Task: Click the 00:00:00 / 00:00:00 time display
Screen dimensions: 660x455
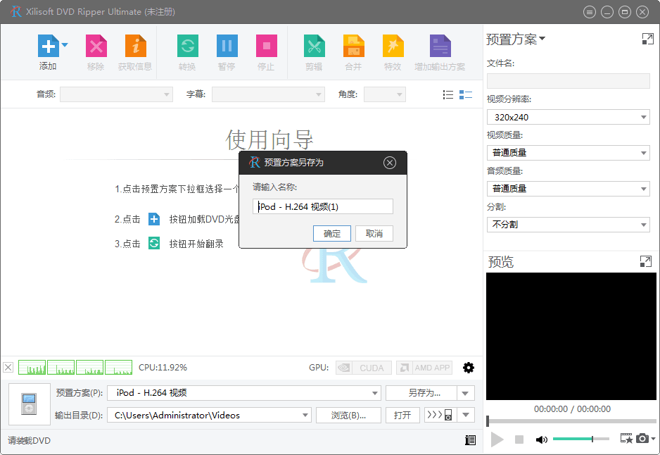Action: [572, 409]
